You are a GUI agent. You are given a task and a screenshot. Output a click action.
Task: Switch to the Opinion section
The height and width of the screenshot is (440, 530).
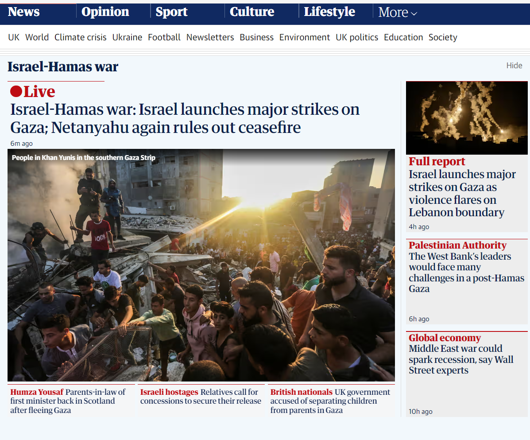coord(105,12)
